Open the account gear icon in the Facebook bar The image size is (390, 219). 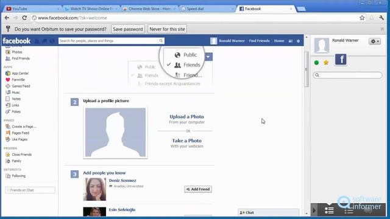(x=298, y=41)
